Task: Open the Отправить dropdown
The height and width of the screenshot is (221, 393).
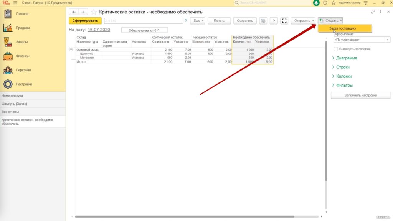Action: point(303,21)
